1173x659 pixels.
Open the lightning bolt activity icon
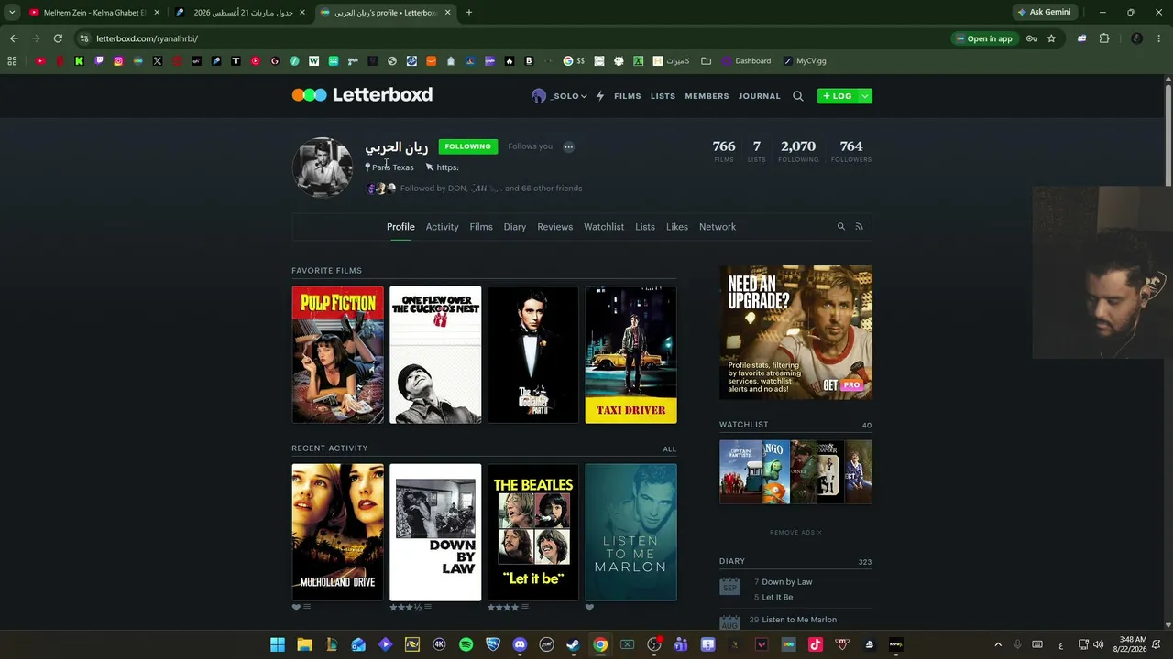(x=600, y=96)
